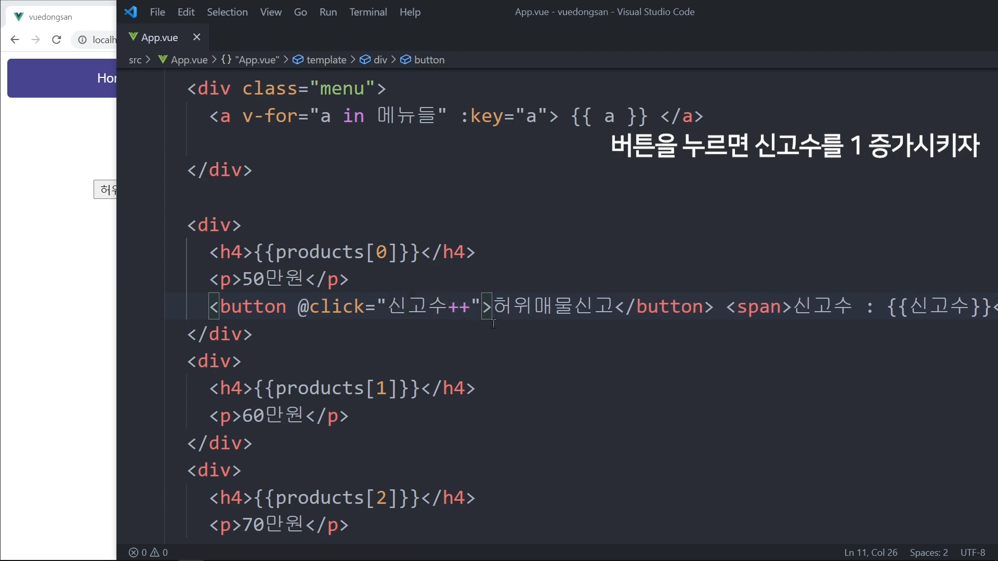This screenshot has height=561, width=998.
Task: Select the vuedongsan browser tab
Action: pyautogui.click(x=50, y=17)
